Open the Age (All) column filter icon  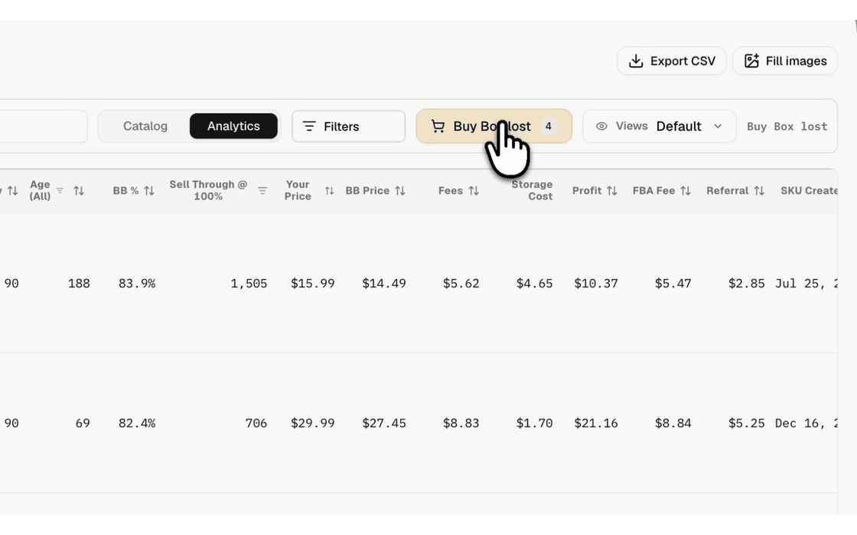[60, 190]
